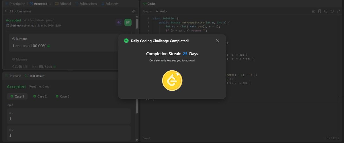This screenshot has height=143, width=344.
Task: Toggle the Auto lock setting
Action: point(161,11)
